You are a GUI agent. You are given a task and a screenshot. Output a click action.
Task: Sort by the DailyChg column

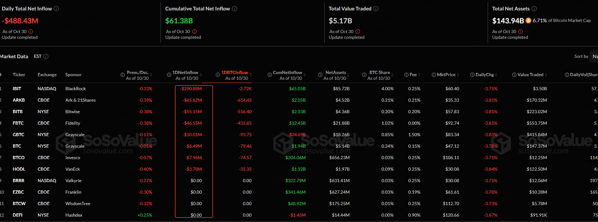pyautogui.click(x=484, y=75)
